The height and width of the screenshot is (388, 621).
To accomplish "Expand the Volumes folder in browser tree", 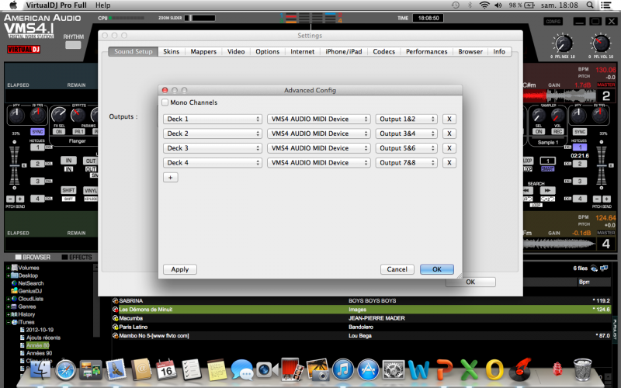I will [x=8, y=268].
